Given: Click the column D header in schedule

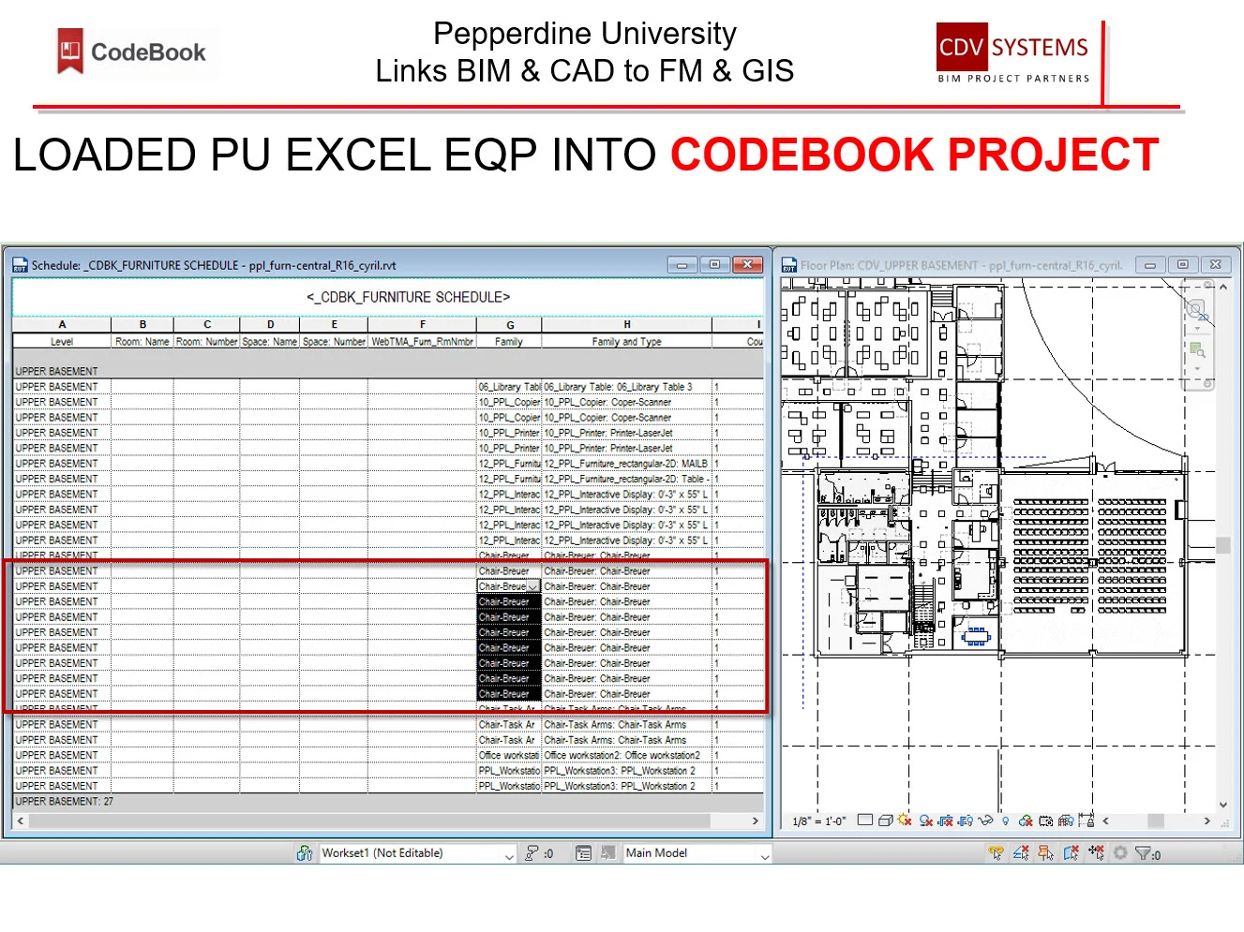Looking at the screenshot, I should click(x=270, y=325).
